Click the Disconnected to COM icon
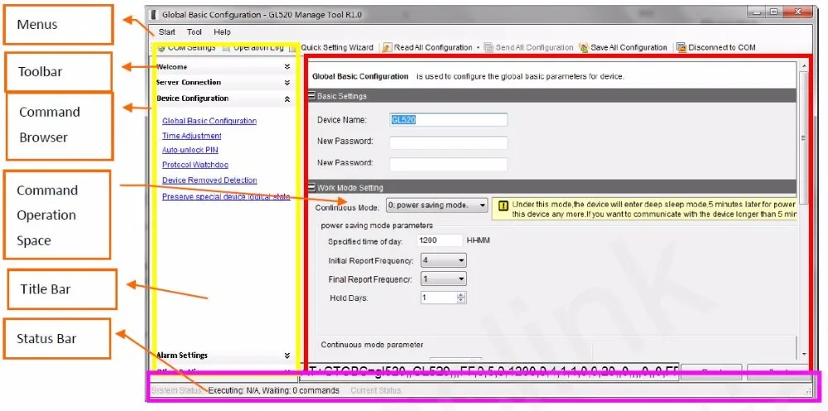The height and width of the screenshot is (411, 828). click(681, 47)
